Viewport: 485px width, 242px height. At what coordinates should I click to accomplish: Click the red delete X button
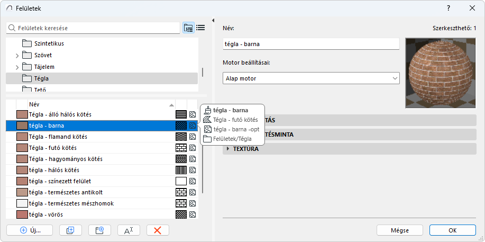click(x=157, y=230)
